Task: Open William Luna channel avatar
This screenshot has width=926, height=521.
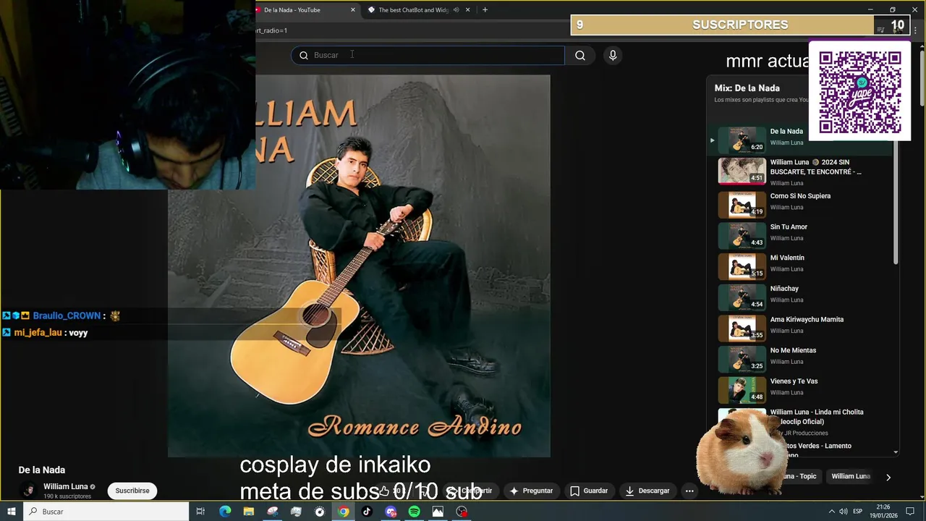Action: tap(28, 491)
